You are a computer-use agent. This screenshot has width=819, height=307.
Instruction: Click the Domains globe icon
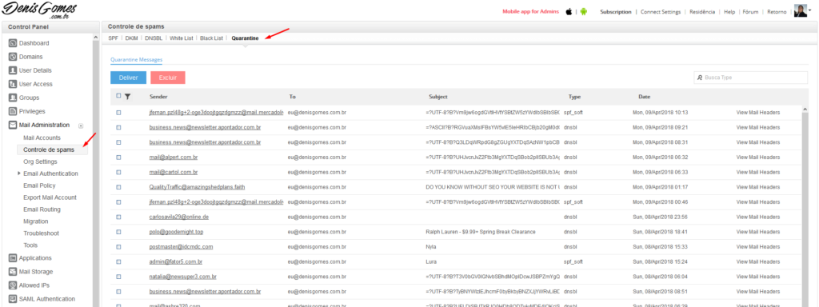coord(13,57)
